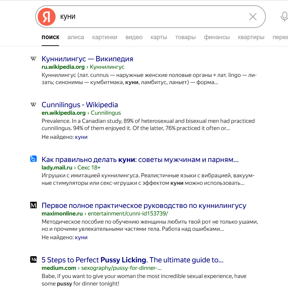Screen dimensions: 288x294
Task: Open the видео tab
Action: 134,37
